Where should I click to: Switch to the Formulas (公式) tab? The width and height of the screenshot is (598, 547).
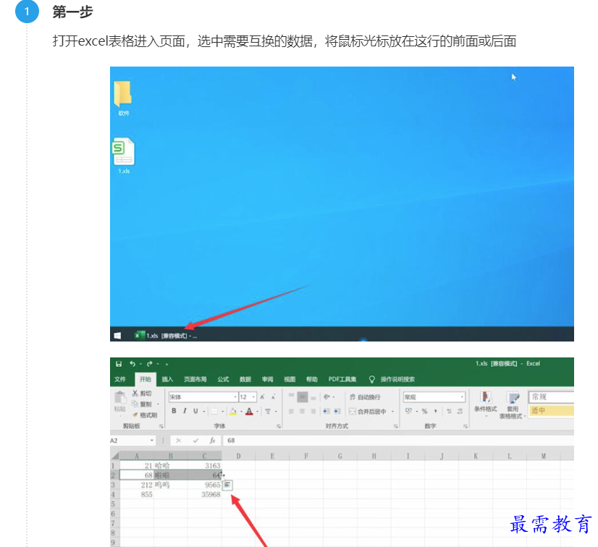(x=223, y=379)
